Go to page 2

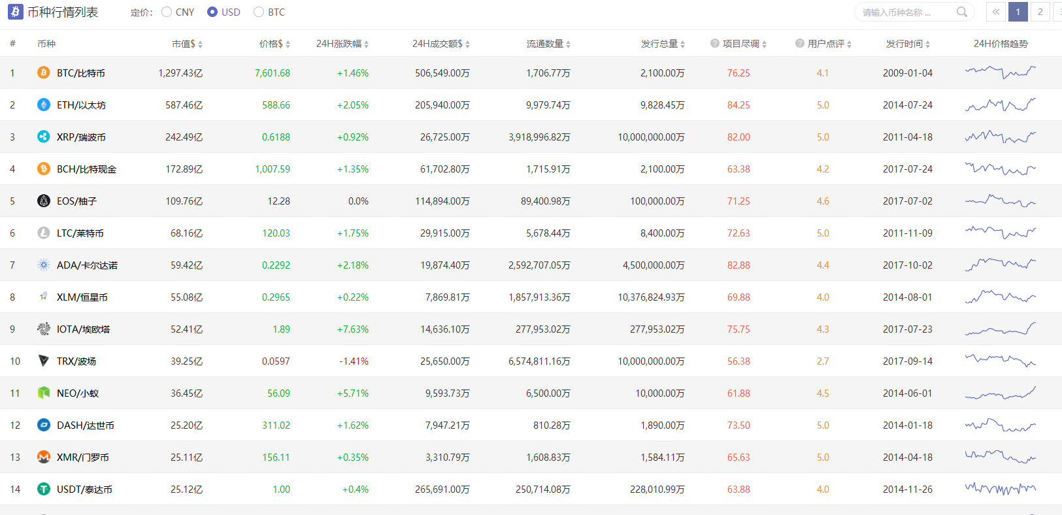coord(1040,12)
